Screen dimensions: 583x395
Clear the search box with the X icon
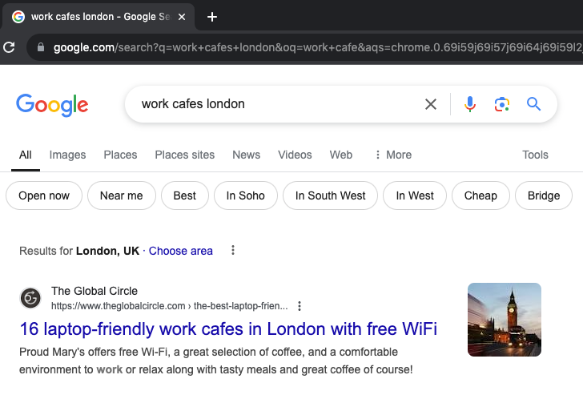(x=431, y=104)
